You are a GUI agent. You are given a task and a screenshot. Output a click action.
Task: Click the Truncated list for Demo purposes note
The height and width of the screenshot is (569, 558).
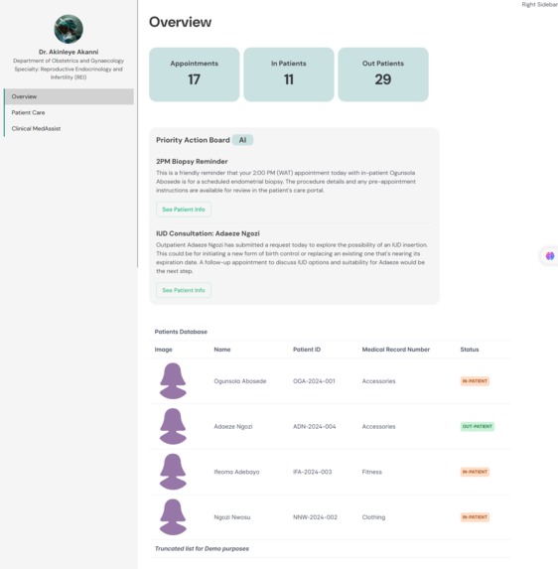point(203,549)
